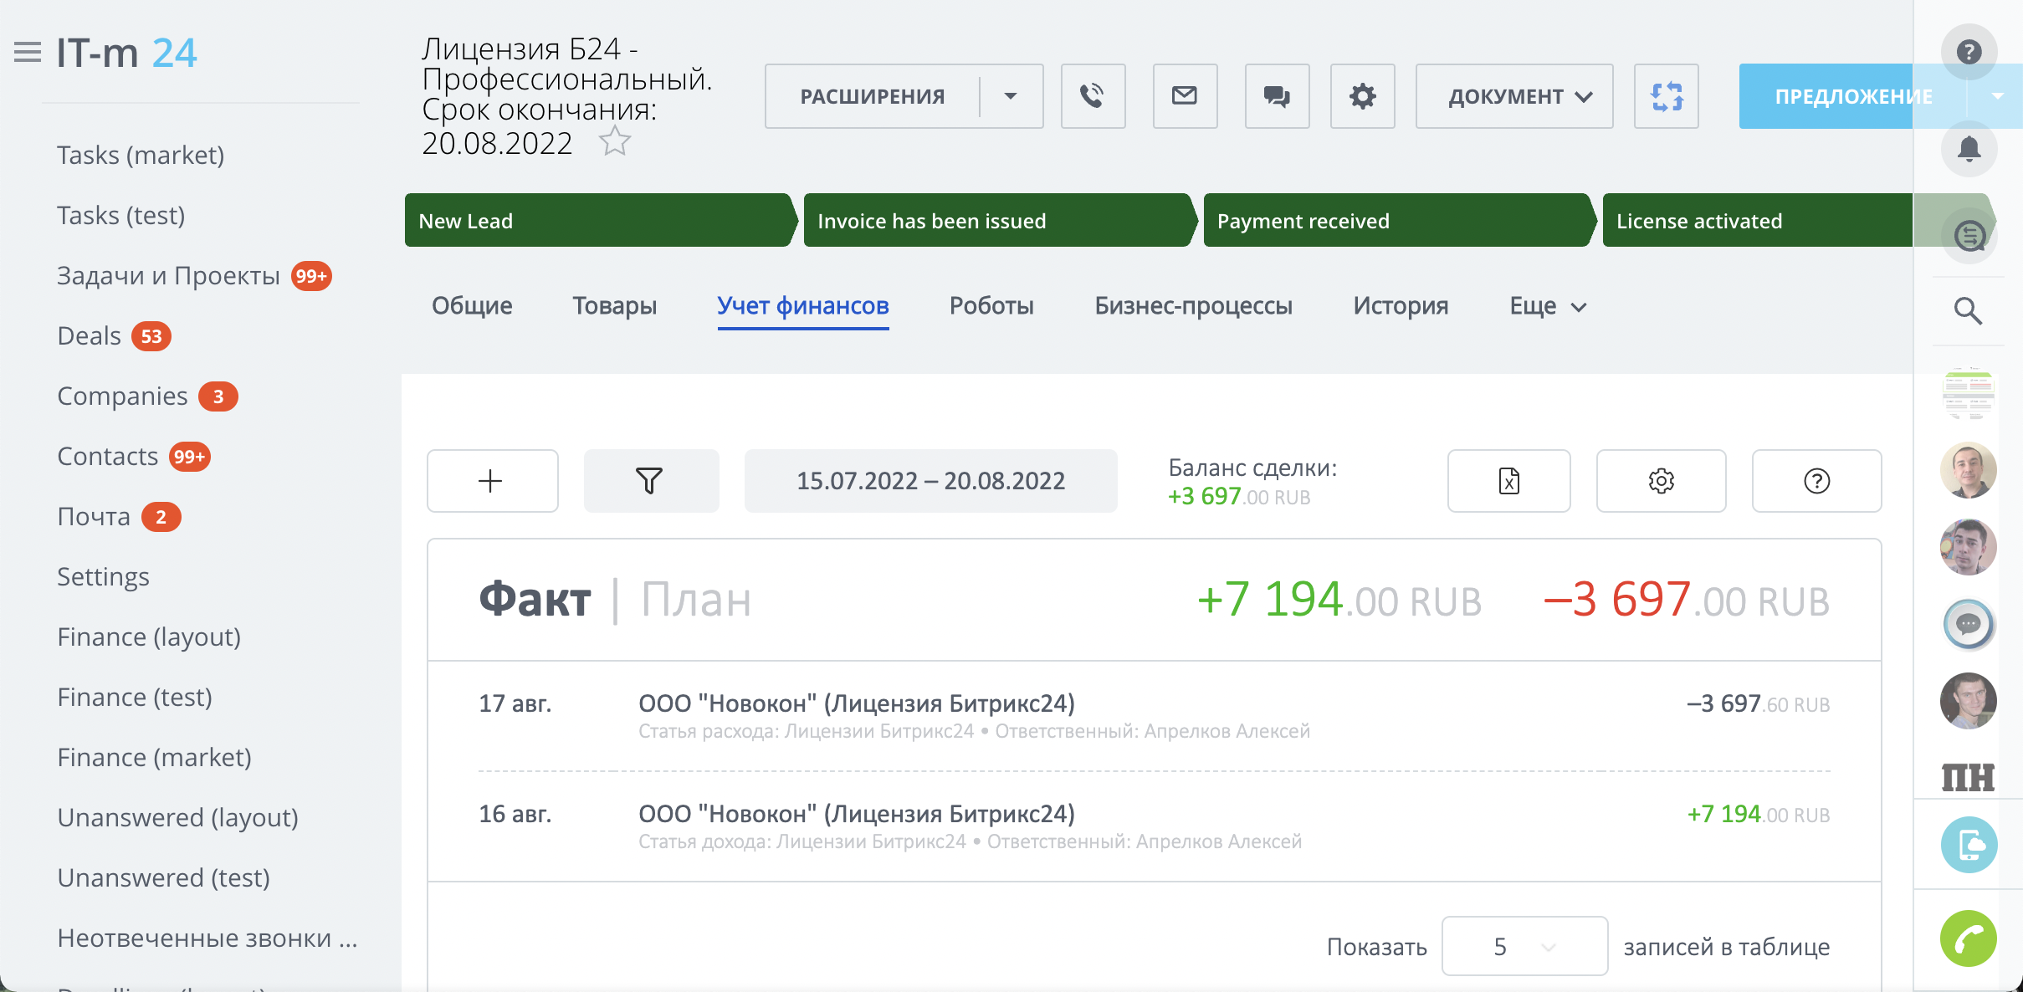Open the История tab

(1401, 306)
